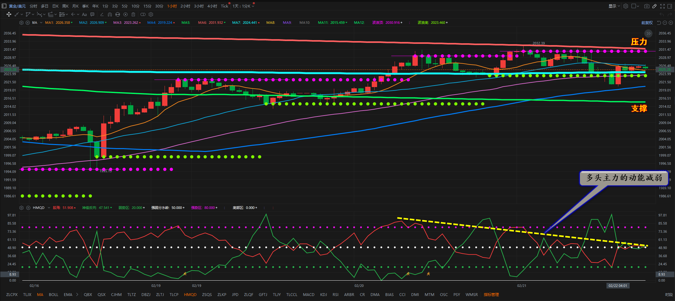Expand the HMQD indicator name dropdown
Image resolution: width=675 pixels, height=301 pixels.
point(49,208)
